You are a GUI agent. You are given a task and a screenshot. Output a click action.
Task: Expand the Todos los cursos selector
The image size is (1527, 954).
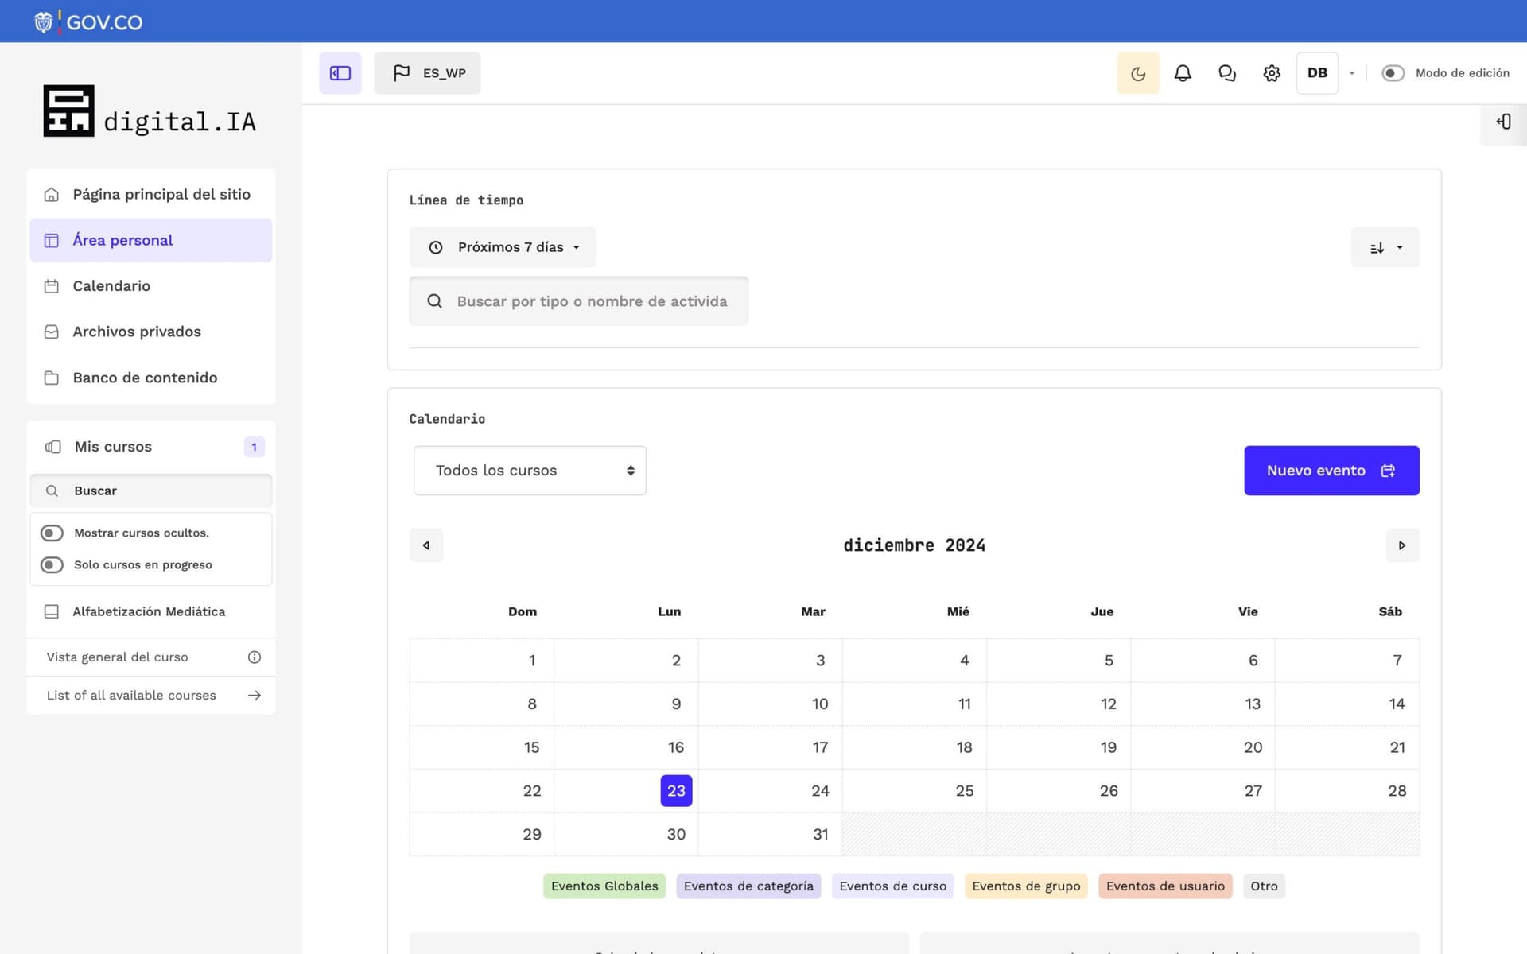[x=530, y=471]
